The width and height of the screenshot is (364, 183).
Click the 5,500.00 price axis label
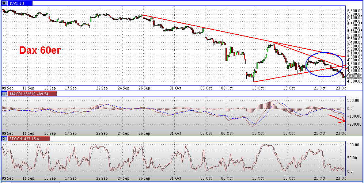click(x=355, y=39)
